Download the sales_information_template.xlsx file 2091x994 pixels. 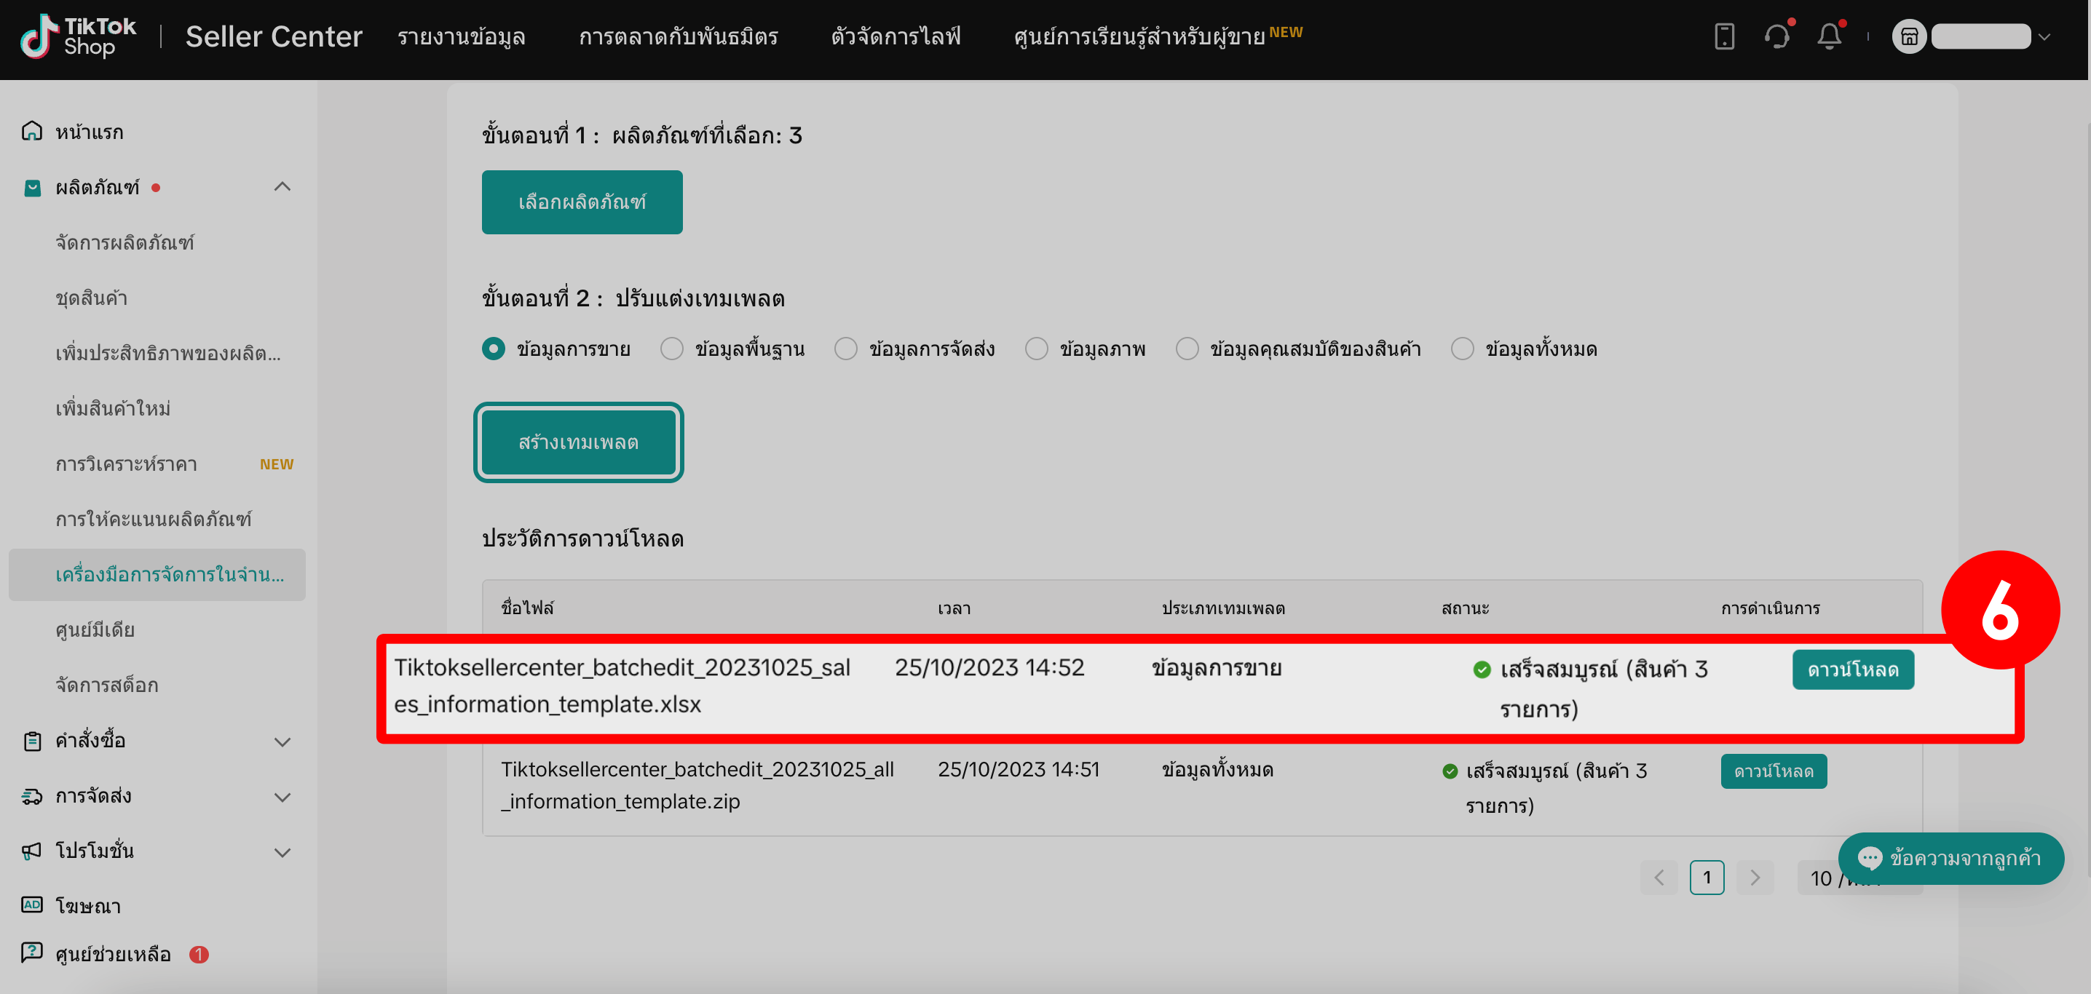(1852, 669)
